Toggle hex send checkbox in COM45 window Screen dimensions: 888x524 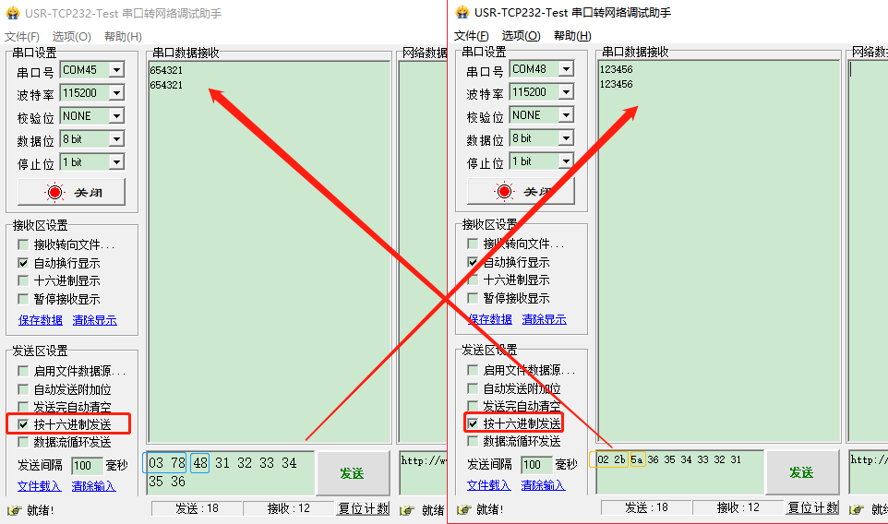pyautogui.click(x=23, y=424)
